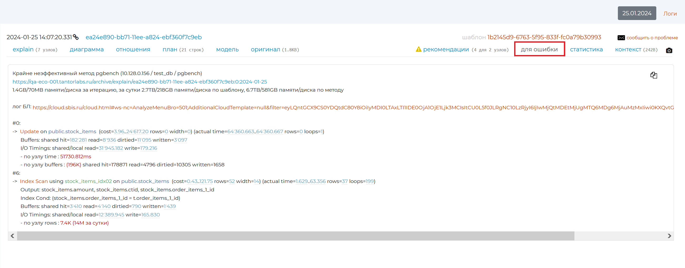Switch to the модель tab
The width and height of the screenshot is (685, 268).
(227, 49)
